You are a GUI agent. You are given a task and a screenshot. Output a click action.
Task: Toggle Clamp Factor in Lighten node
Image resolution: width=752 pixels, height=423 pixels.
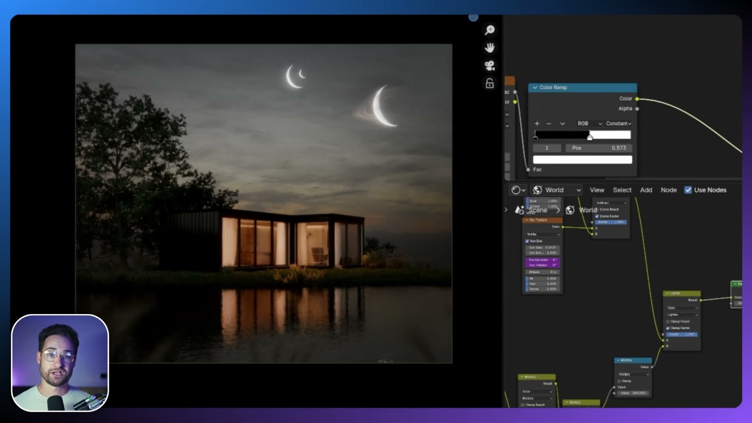click(668, 328)
